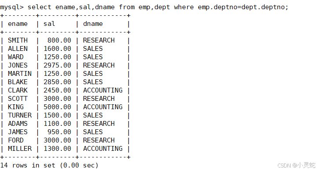
Task: Click the 950.00 salary for JAMES
Action: 59,132
